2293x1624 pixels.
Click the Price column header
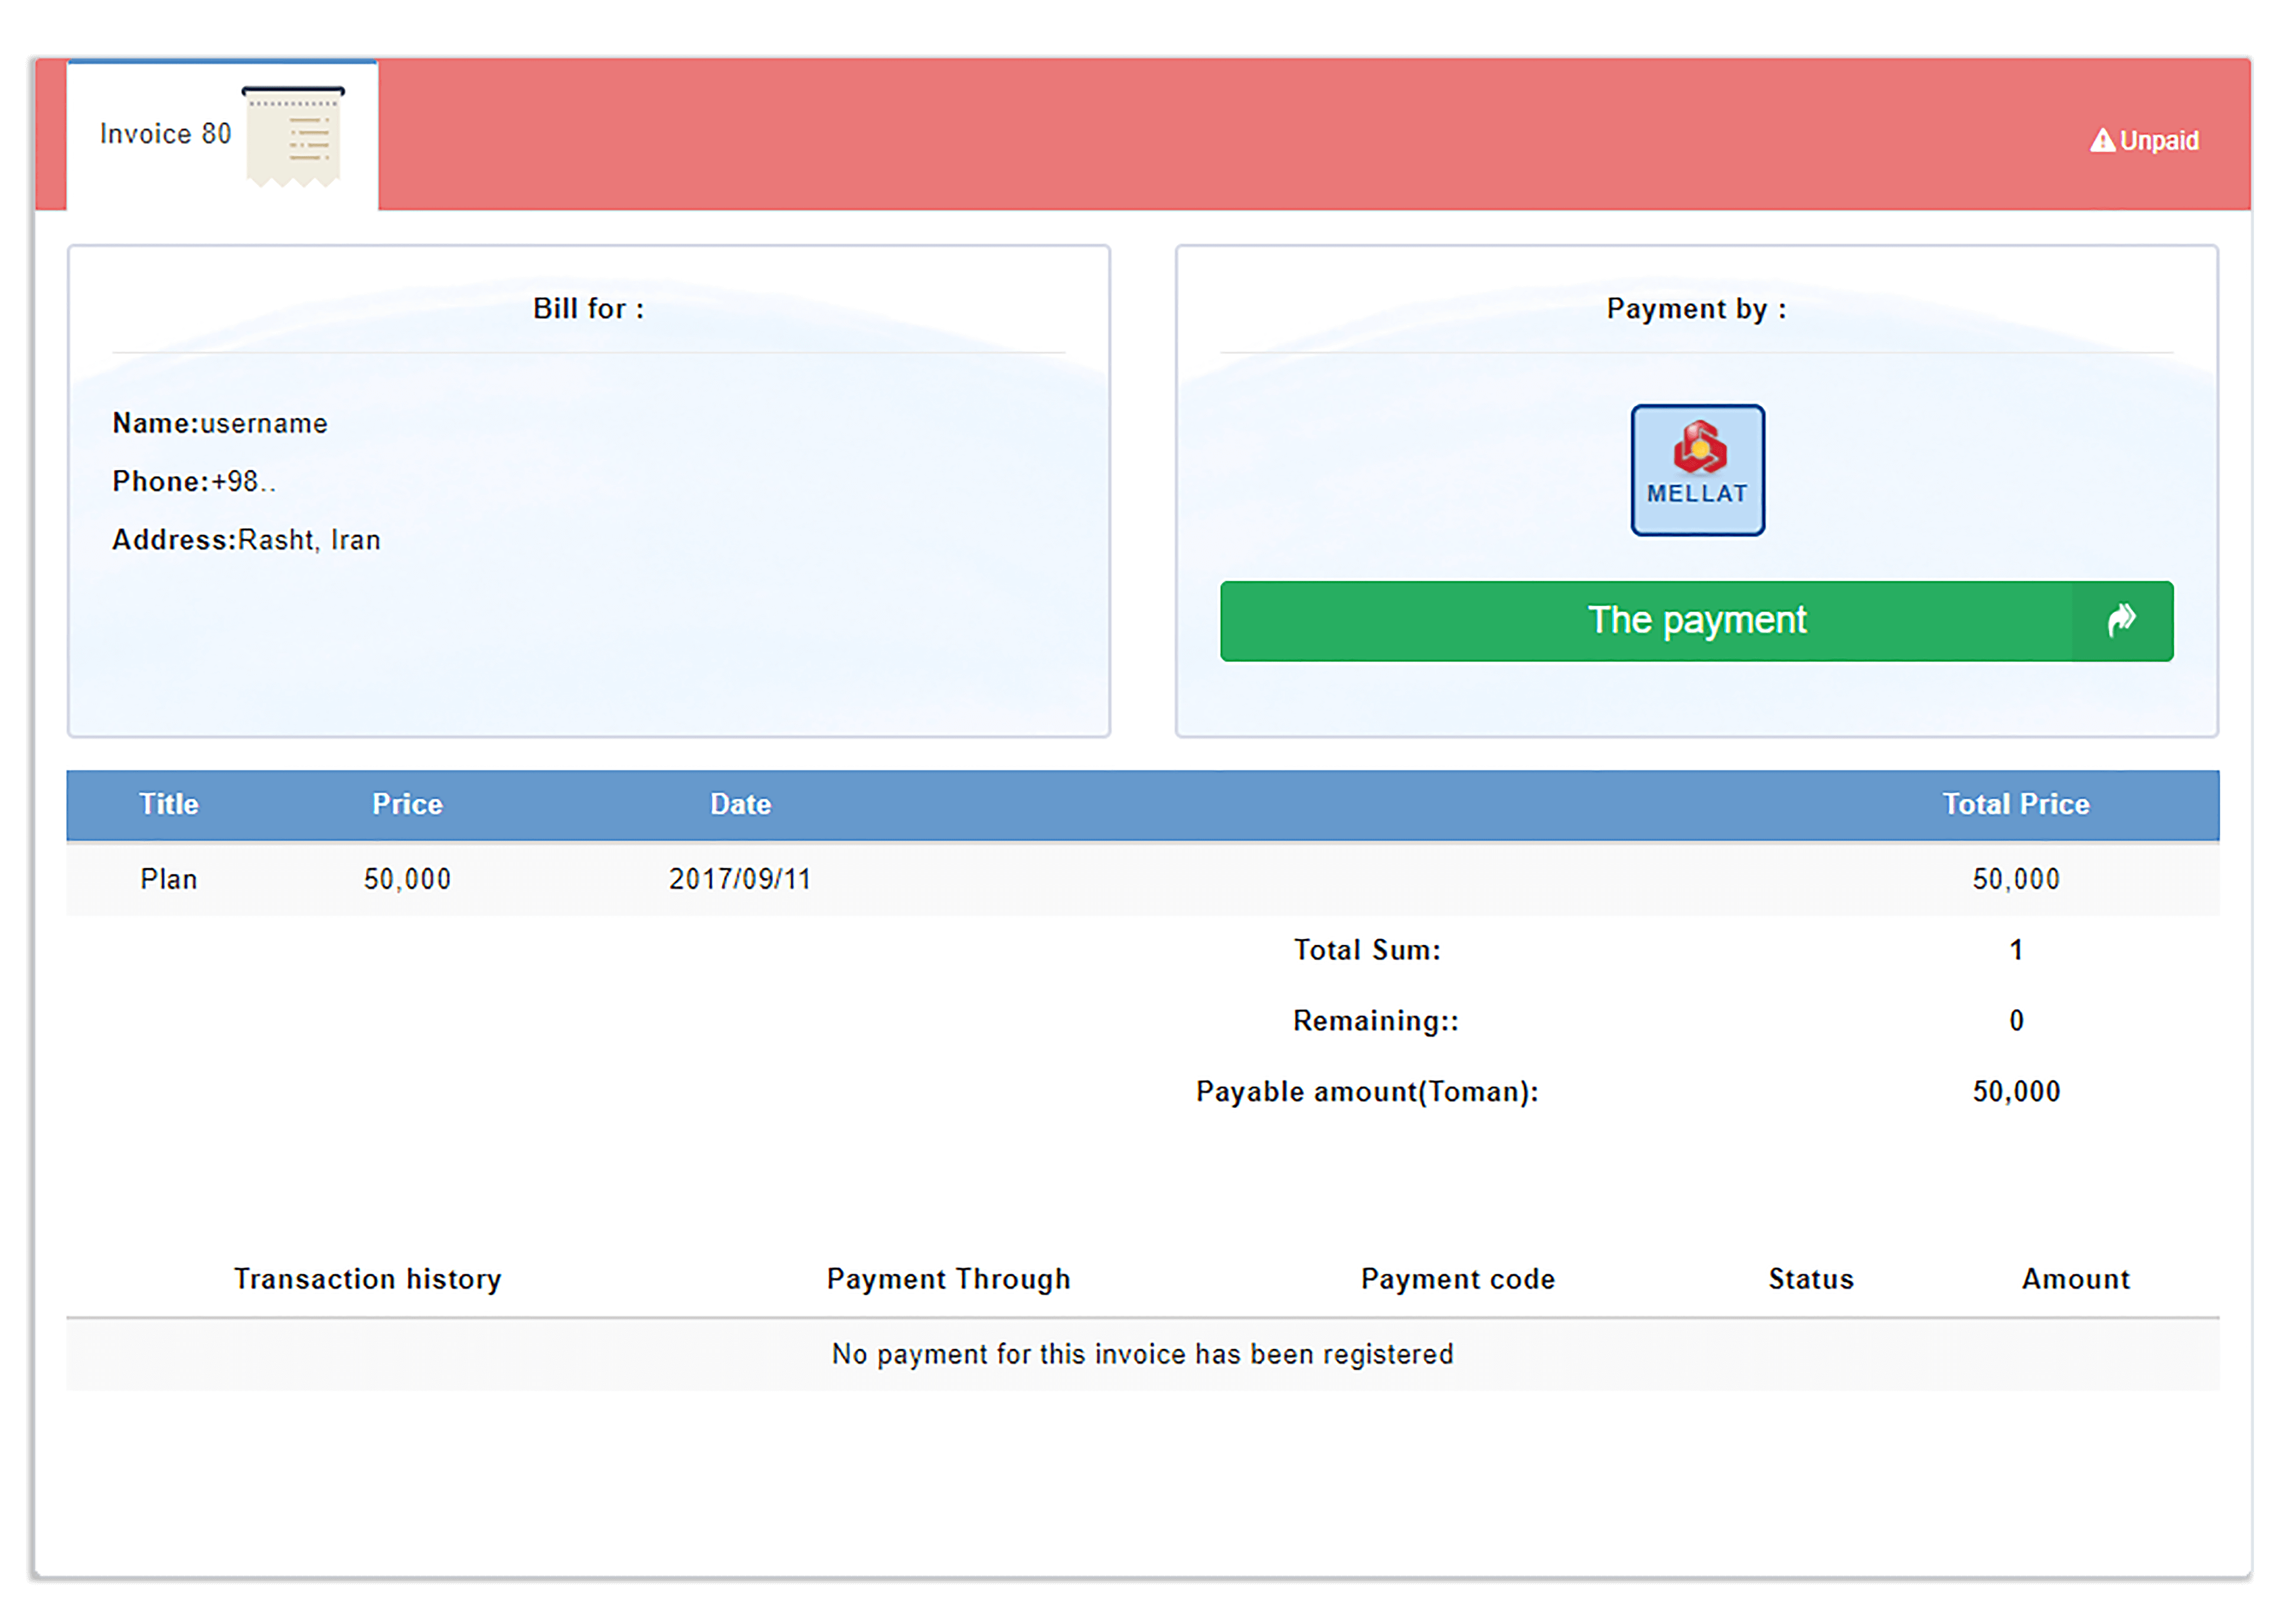pos(407,804)
